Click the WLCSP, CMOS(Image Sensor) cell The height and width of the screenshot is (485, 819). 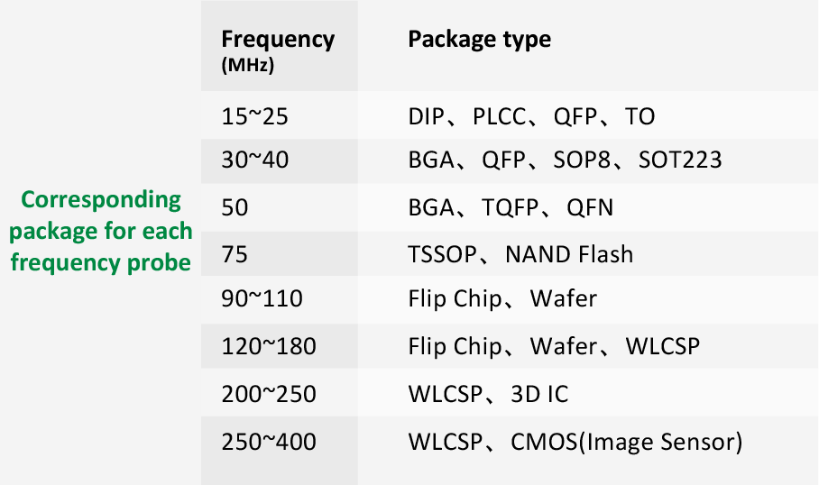point(575,443)
